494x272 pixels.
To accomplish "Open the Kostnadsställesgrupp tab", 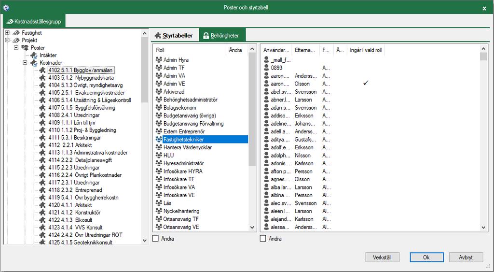I will pos(34,22).
